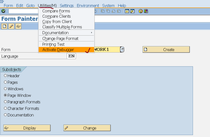This screenshot has width=210, height=137.
Task: Click the Next page toolbar icon
Action: [113, 11]
